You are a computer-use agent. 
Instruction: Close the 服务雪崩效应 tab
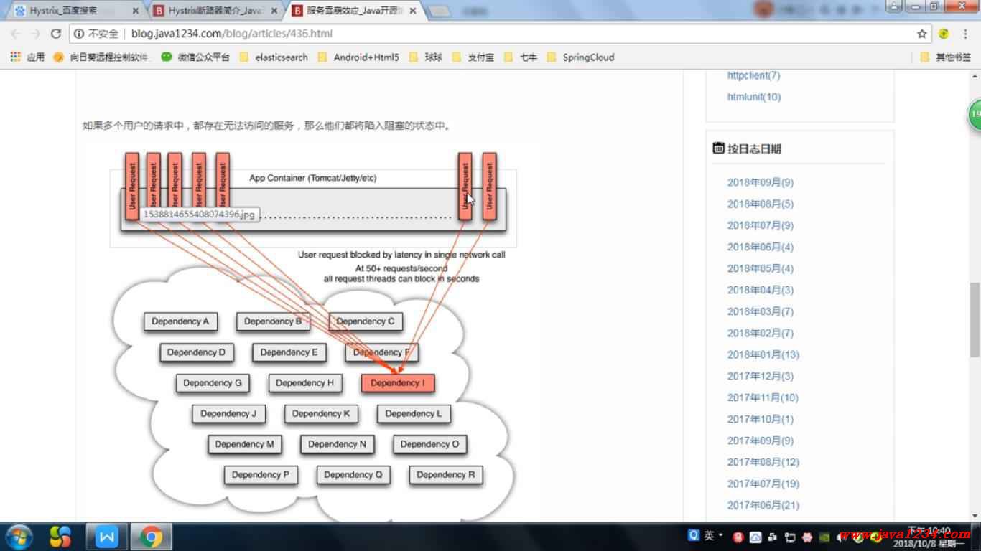pos(412,11)
